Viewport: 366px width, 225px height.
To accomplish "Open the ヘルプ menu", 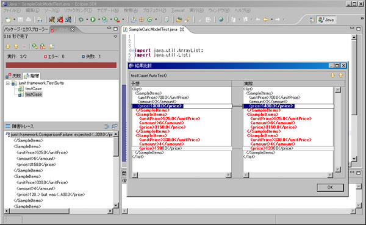I will click(243, 10).
